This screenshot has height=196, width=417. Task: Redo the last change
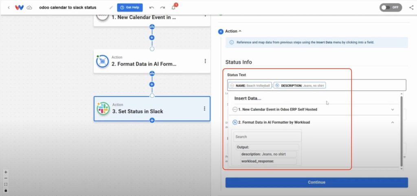point(162,7)
